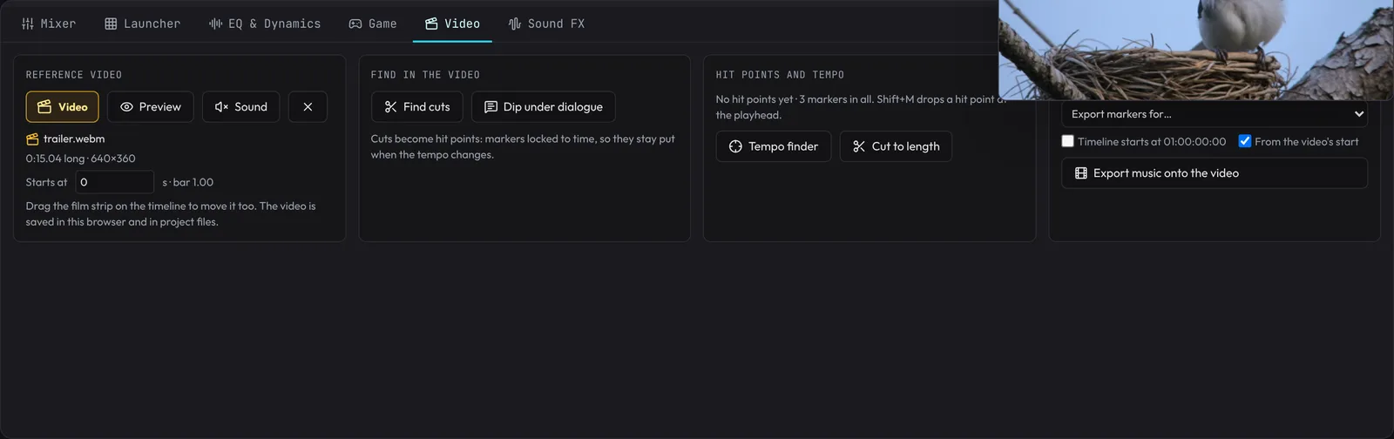Click Dip under dialogue button
Image resolution: width=1394 pixels, height=439 pixels.
[x=544, y=107]
